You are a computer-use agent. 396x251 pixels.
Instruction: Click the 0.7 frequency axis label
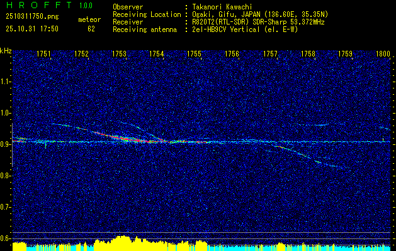(6, 206)
